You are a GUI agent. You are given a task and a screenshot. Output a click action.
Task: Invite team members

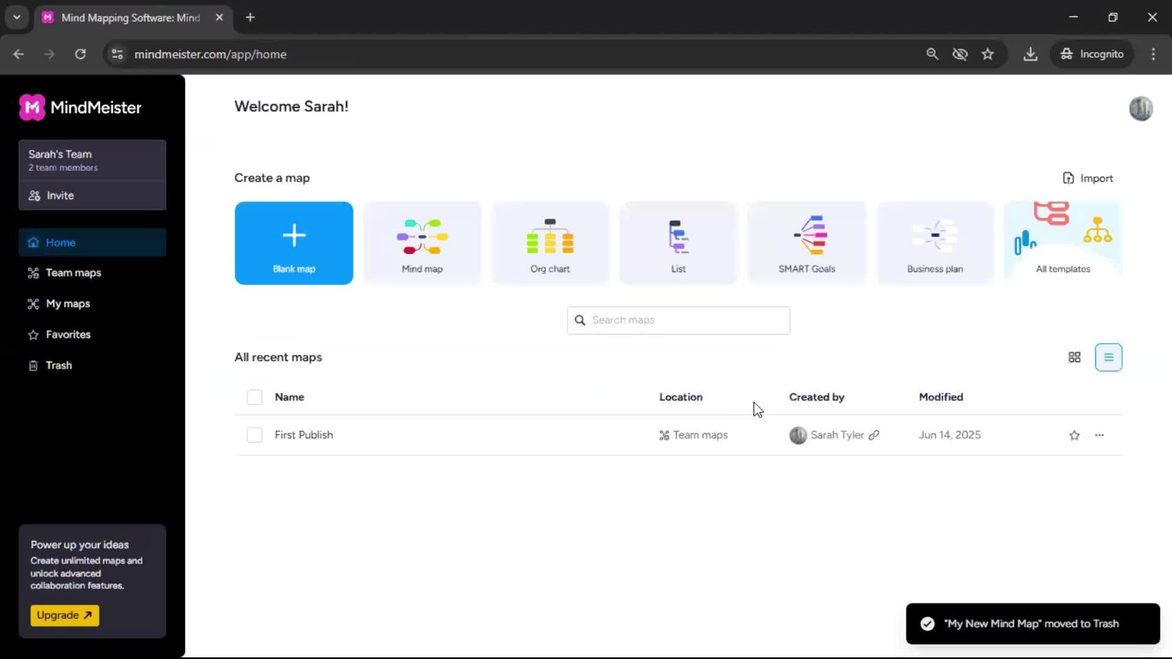pyautogui.click(x=92, y=195)
